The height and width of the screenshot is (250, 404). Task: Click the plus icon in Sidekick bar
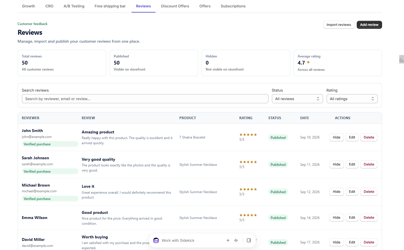[228, 240]
